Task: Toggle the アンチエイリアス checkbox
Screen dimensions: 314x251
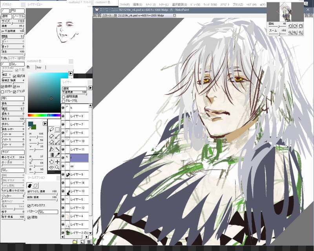Action: click(x=29, y=206)
